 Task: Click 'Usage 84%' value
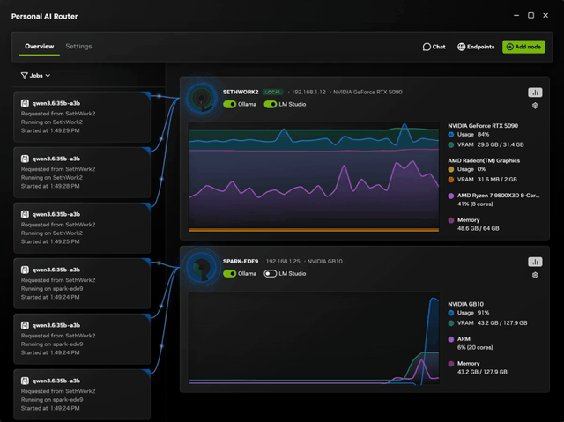[x=473, y=135]
